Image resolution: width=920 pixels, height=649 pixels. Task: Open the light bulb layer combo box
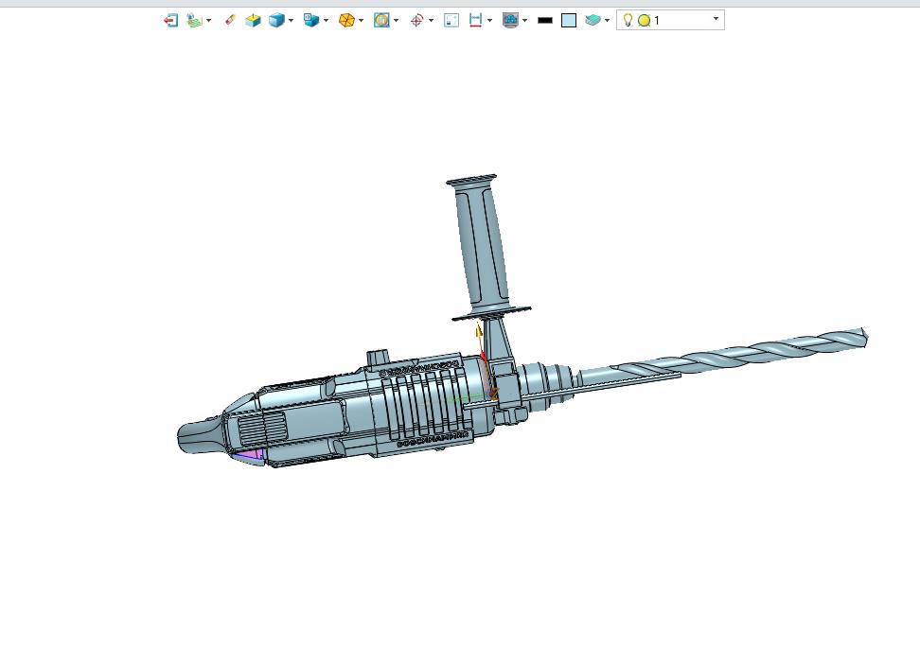point(670,20)
